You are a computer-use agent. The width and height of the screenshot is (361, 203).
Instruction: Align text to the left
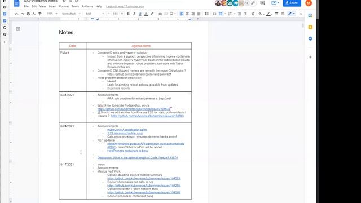tap(182, 14)
